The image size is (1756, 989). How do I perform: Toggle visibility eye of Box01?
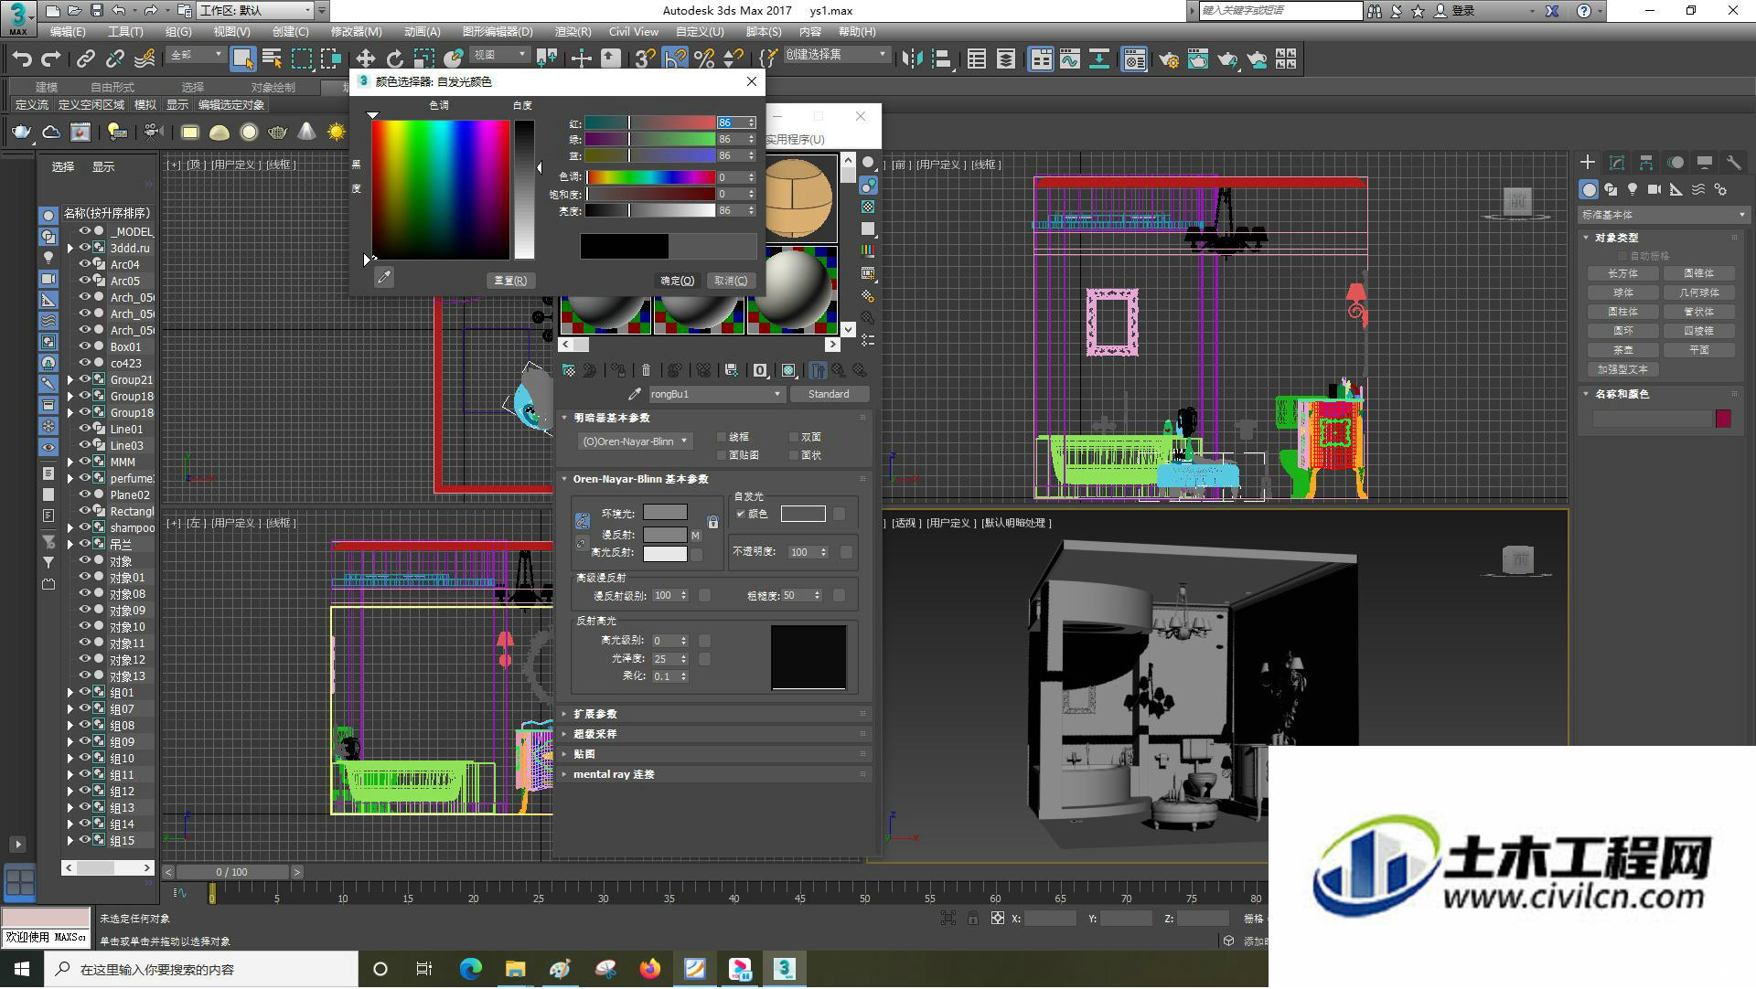(x=85, y=346)
